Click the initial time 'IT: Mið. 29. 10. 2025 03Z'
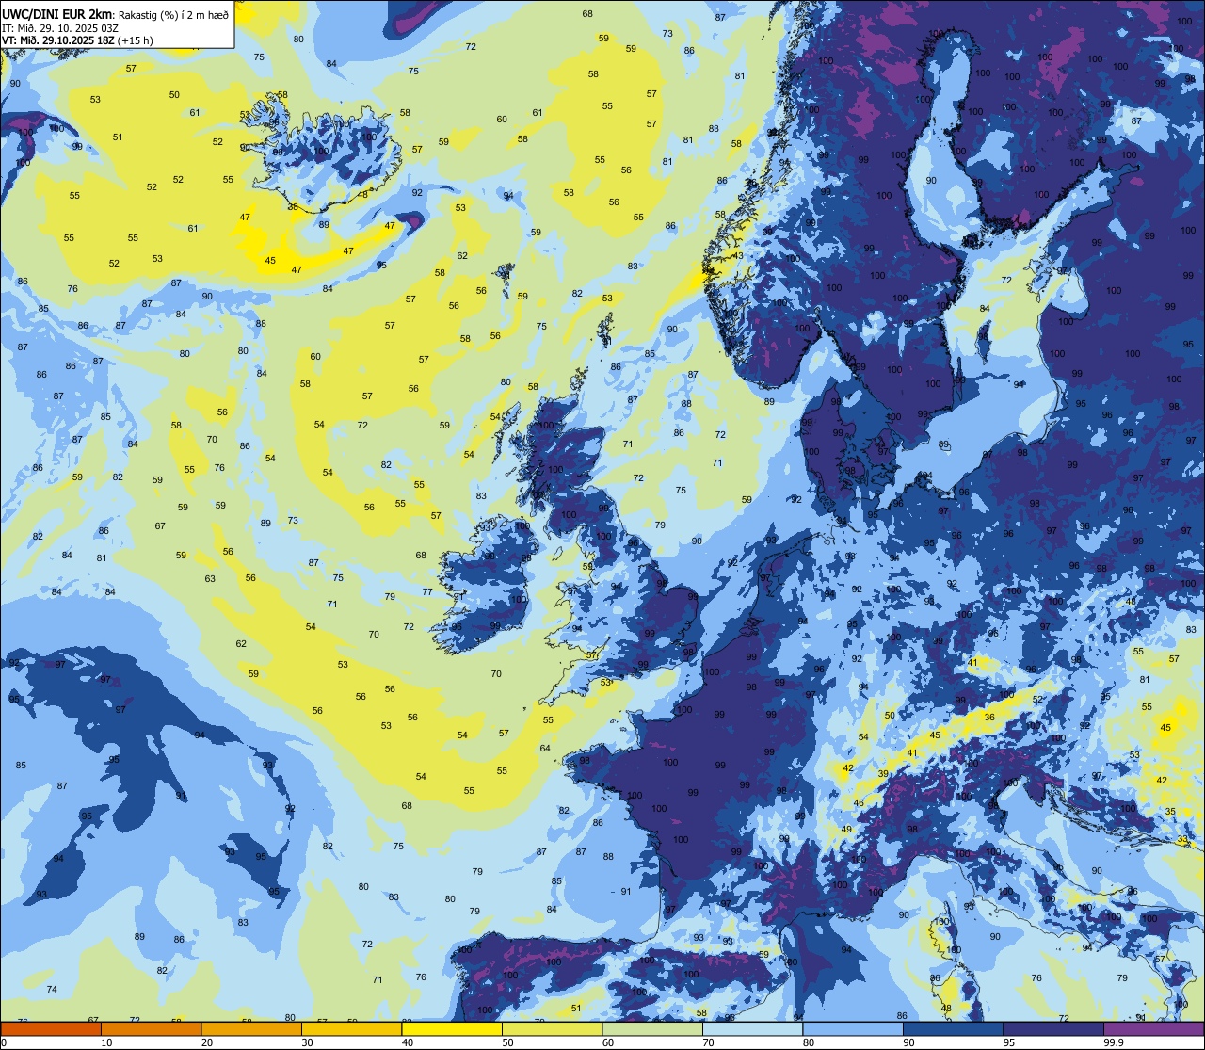This screenshot has height=1050, width=1205. coord(60,28)
